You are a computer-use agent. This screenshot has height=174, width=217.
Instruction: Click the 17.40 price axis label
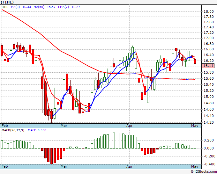209,27
